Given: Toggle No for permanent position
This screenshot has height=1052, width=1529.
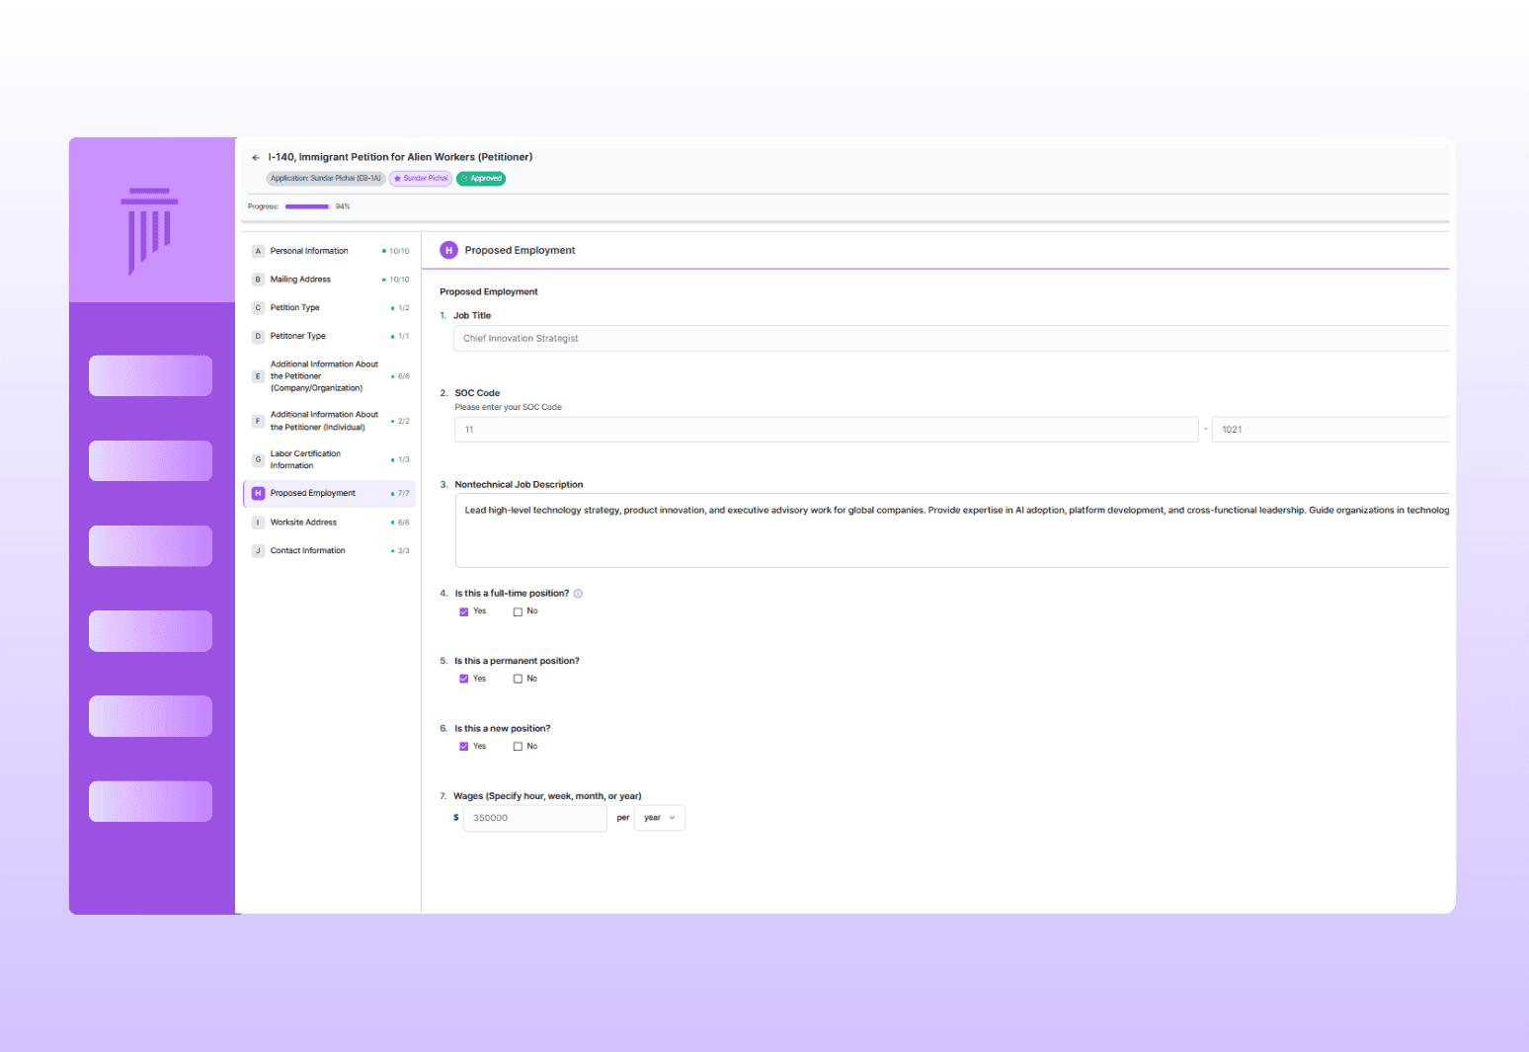Looking at the screenshot, I should [518, 679].
